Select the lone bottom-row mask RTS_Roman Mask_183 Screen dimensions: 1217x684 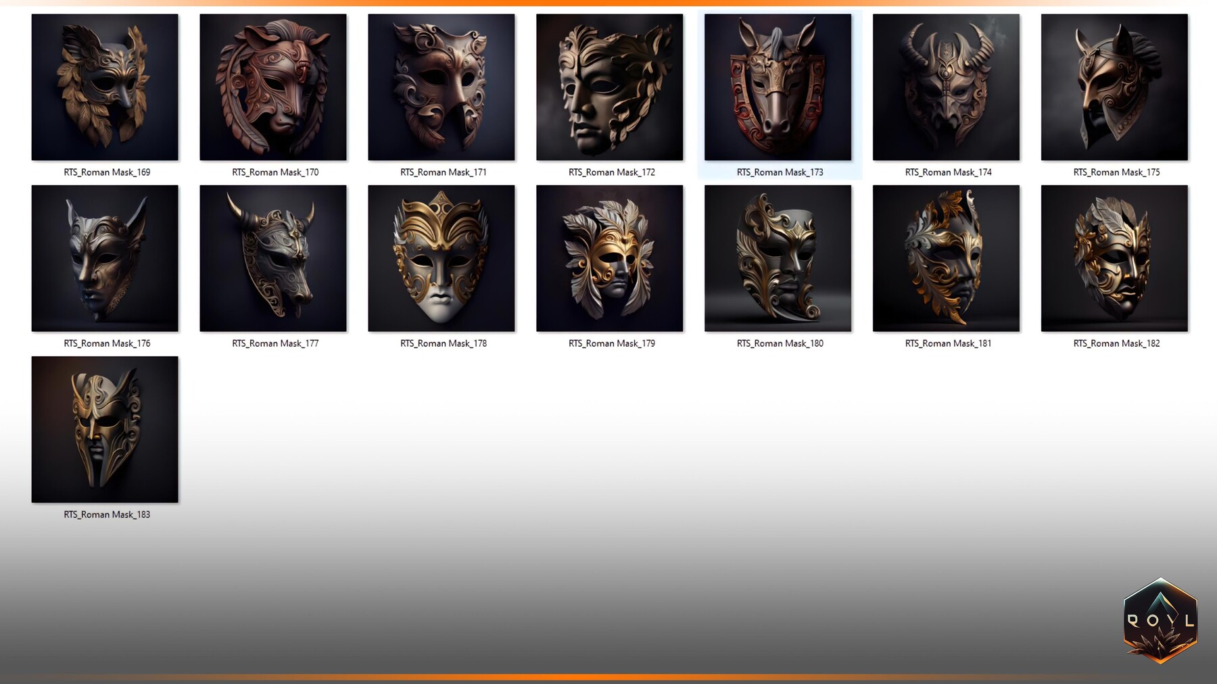(x=104, y=429)
